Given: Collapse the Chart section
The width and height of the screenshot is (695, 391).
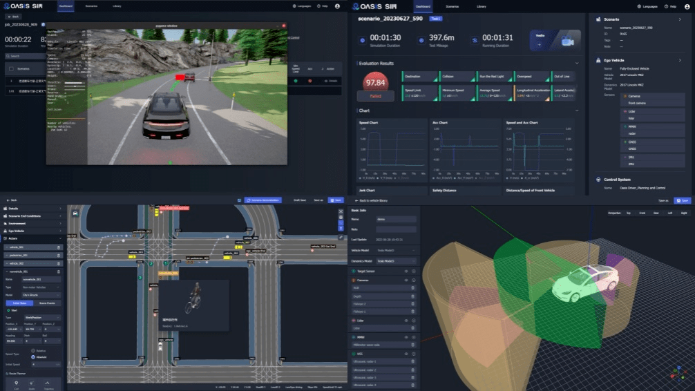Looking at the screenshot, I should click(x=577, y=111).
